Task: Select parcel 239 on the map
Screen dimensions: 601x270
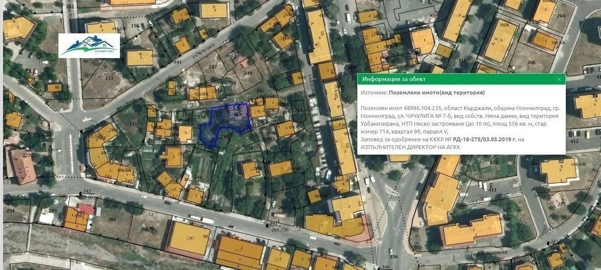Action: (249, 184)
